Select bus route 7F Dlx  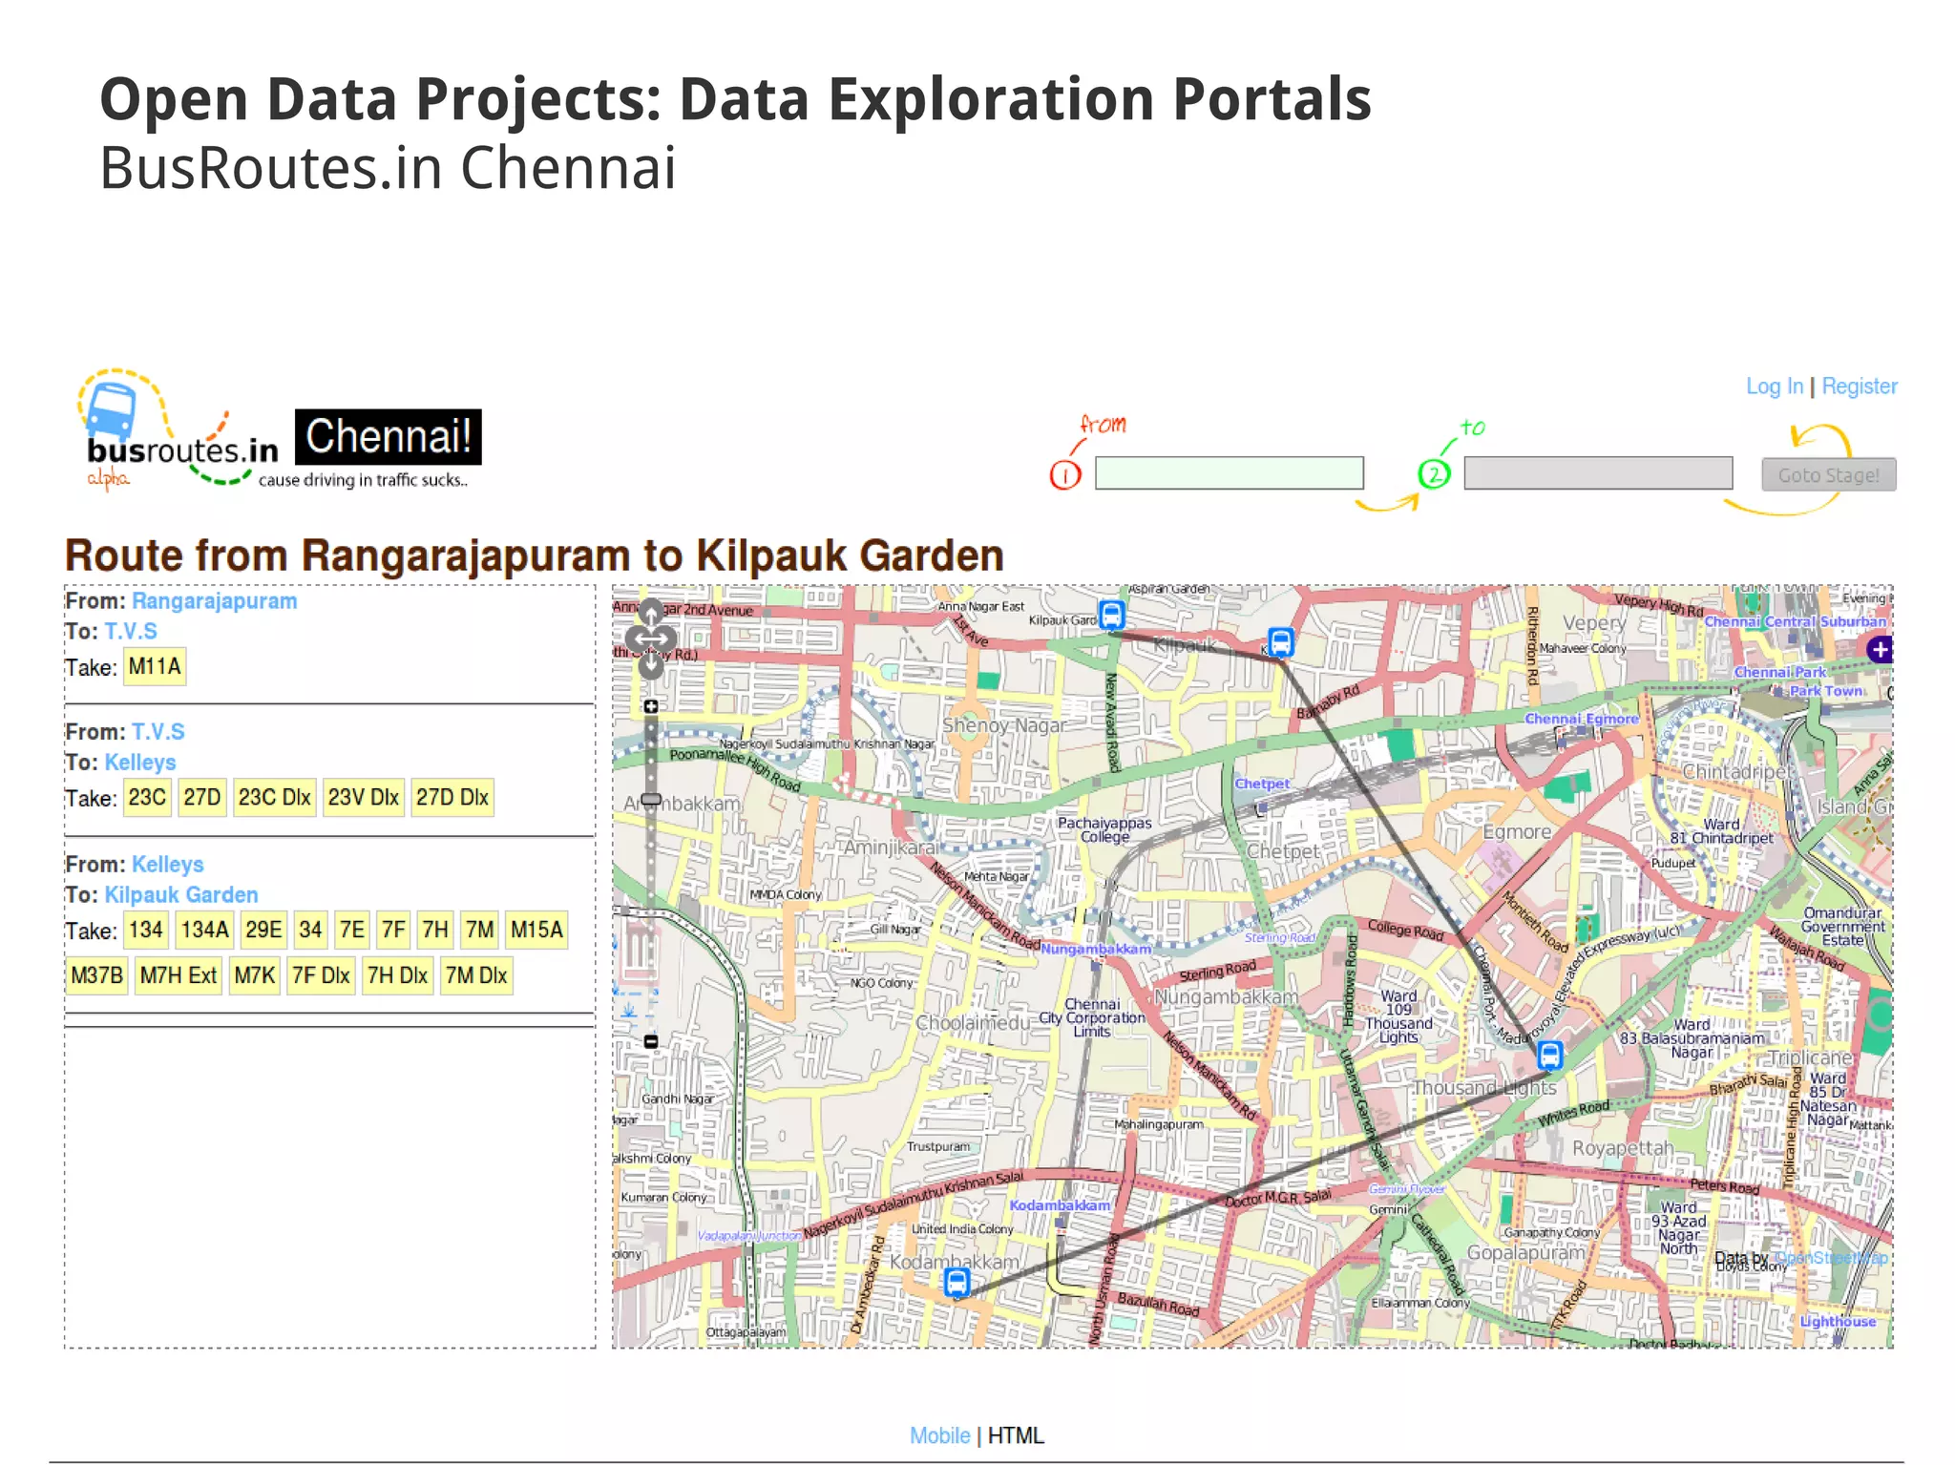click(321, 975)
